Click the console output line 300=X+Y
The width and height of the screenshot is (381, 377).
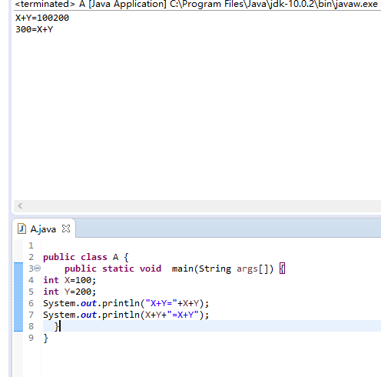(35, 29)
